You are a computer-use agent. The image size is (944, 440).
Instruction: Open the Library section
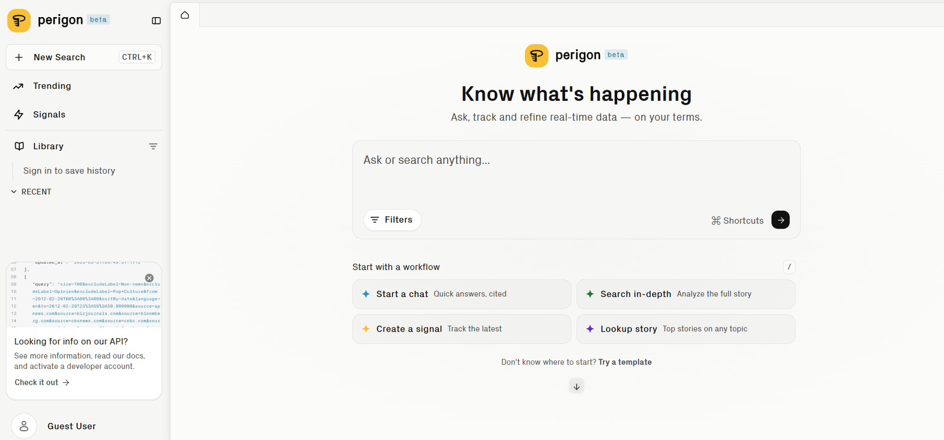48,146
